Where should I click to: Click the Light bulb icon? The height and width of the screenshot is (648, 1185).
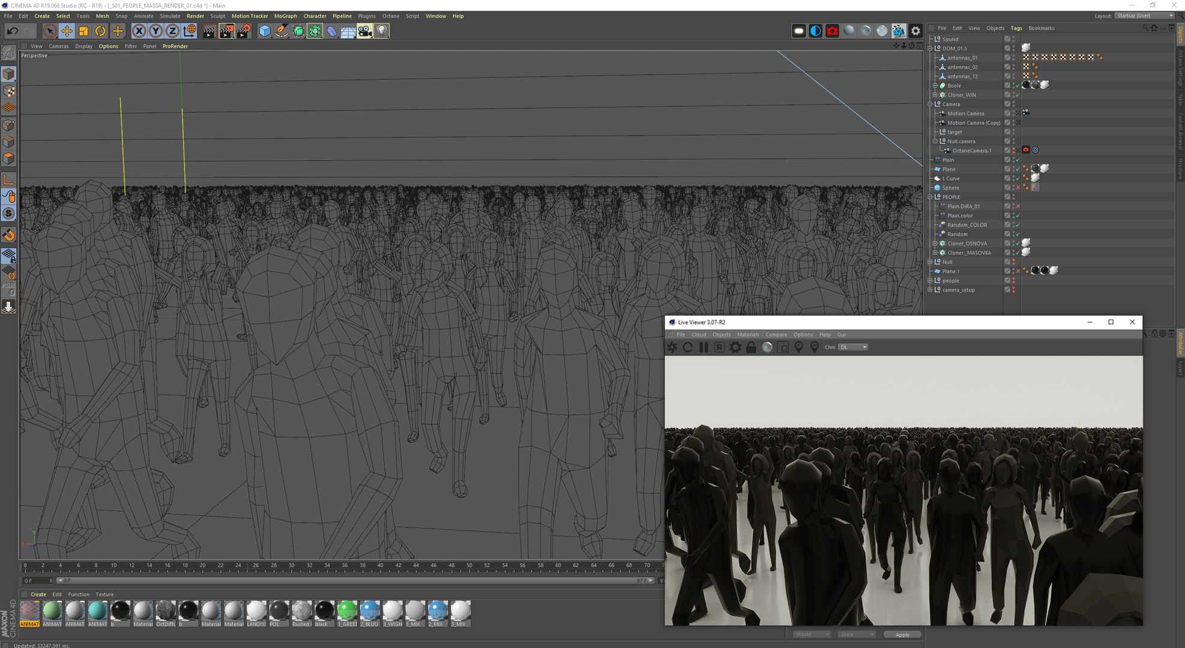pos(382,31)
